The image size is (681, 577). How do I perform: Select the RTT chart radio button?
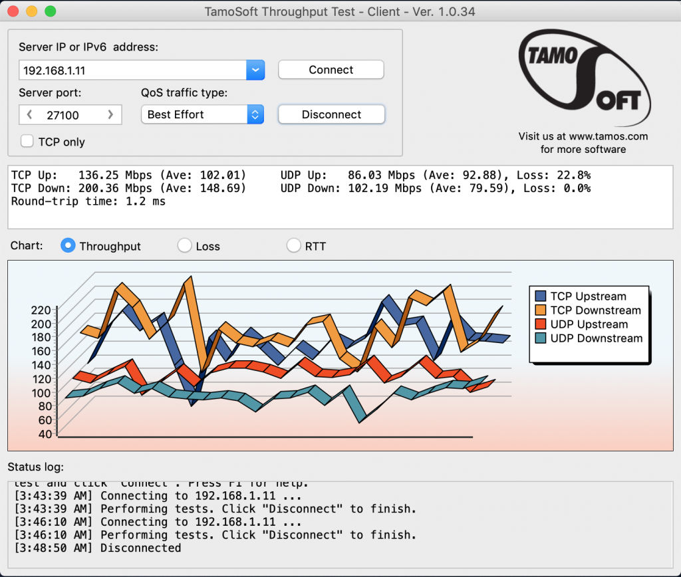(x=293, y=246)
